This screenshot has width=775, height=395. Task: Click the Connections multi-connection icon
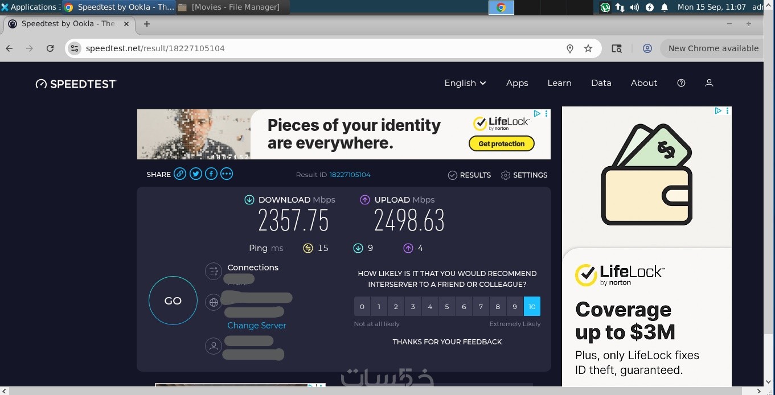[214, 271]
